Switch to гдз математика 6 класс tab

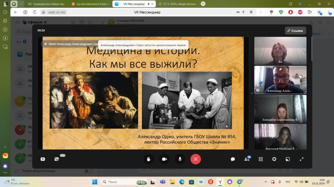tap(91, 4)
